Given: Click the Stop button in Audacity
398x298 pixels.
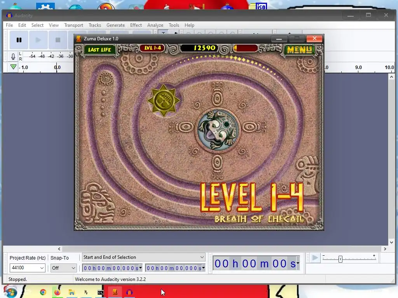Looking at the screenshot, I should point(58,40).
